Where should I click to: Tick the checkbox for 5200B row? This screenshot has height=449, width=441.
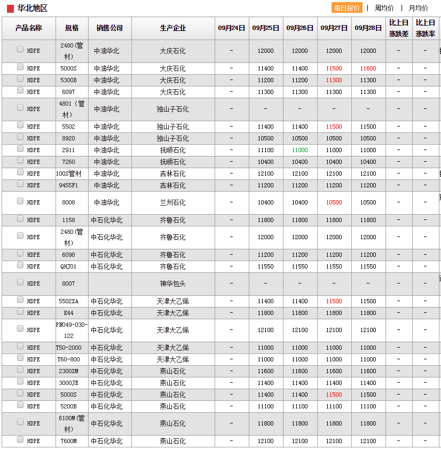coord(20,405)
